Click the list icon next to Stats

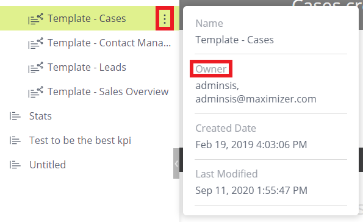[15, 116]
